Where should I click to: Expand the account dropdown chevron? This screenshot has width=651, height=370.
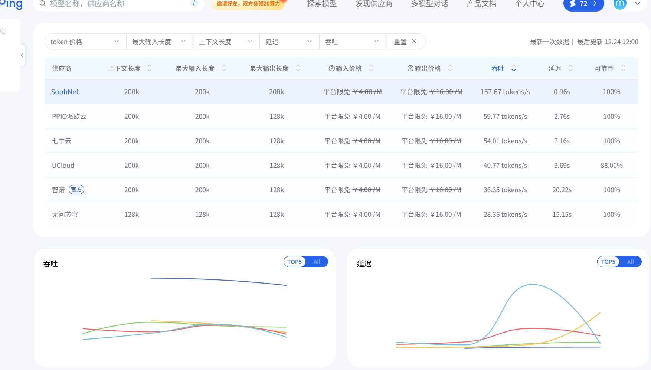638,4
